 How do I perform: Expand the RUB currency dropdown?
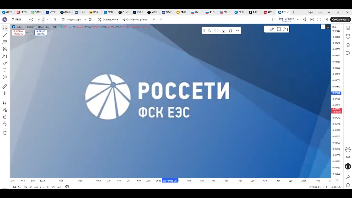coord(337,27)
